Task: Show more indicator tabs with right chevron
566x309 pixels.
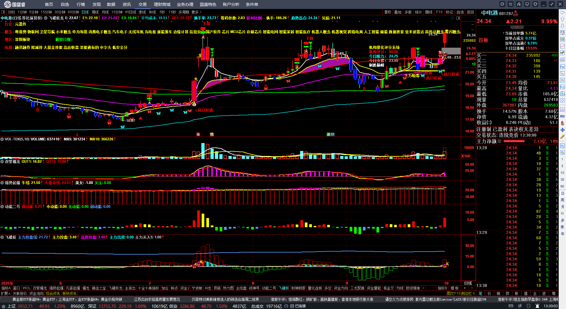Action: 423,288
